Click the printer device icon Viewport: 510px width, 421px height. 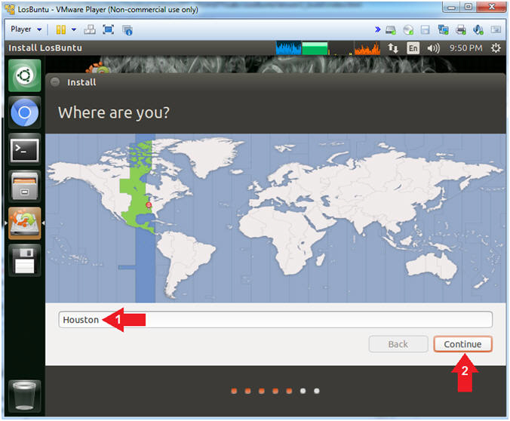point(460,30)
